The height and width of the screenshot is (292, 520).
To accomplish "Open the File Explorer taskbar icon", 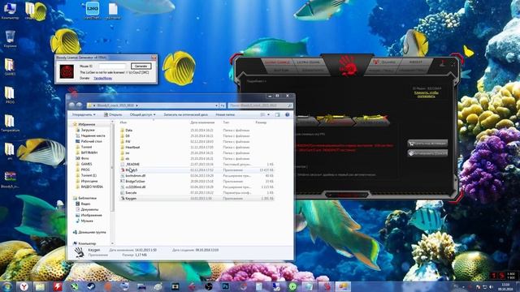I will [x=40, y=286].
